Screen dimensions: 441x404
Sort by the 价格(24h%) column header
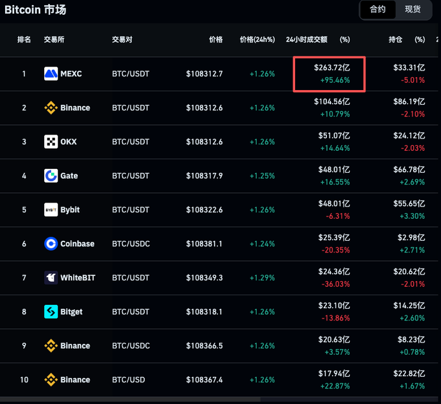click(x=257, y=39)
